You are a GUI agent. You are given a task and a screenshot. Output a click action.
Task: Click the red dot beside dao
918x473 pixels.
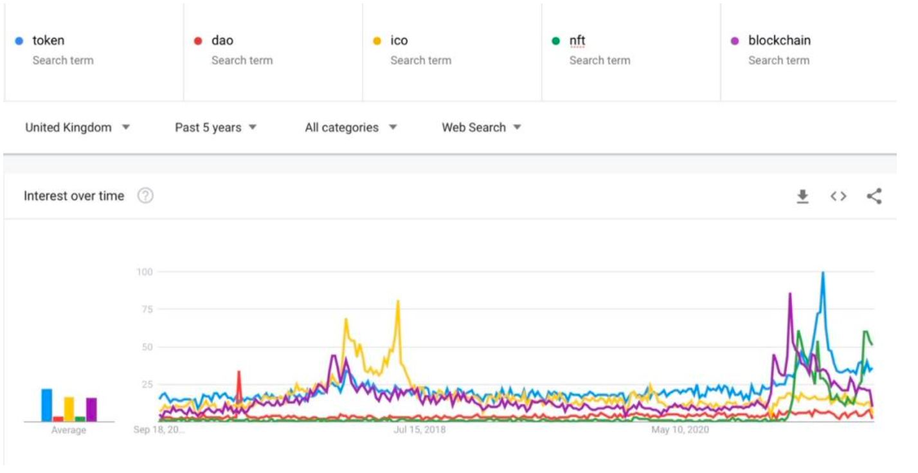[x=198, y=41]
